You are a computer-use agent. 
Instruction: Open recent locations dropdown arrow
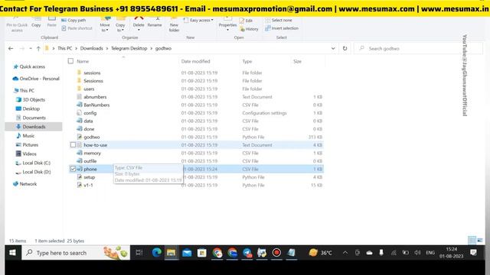(31, 49)
